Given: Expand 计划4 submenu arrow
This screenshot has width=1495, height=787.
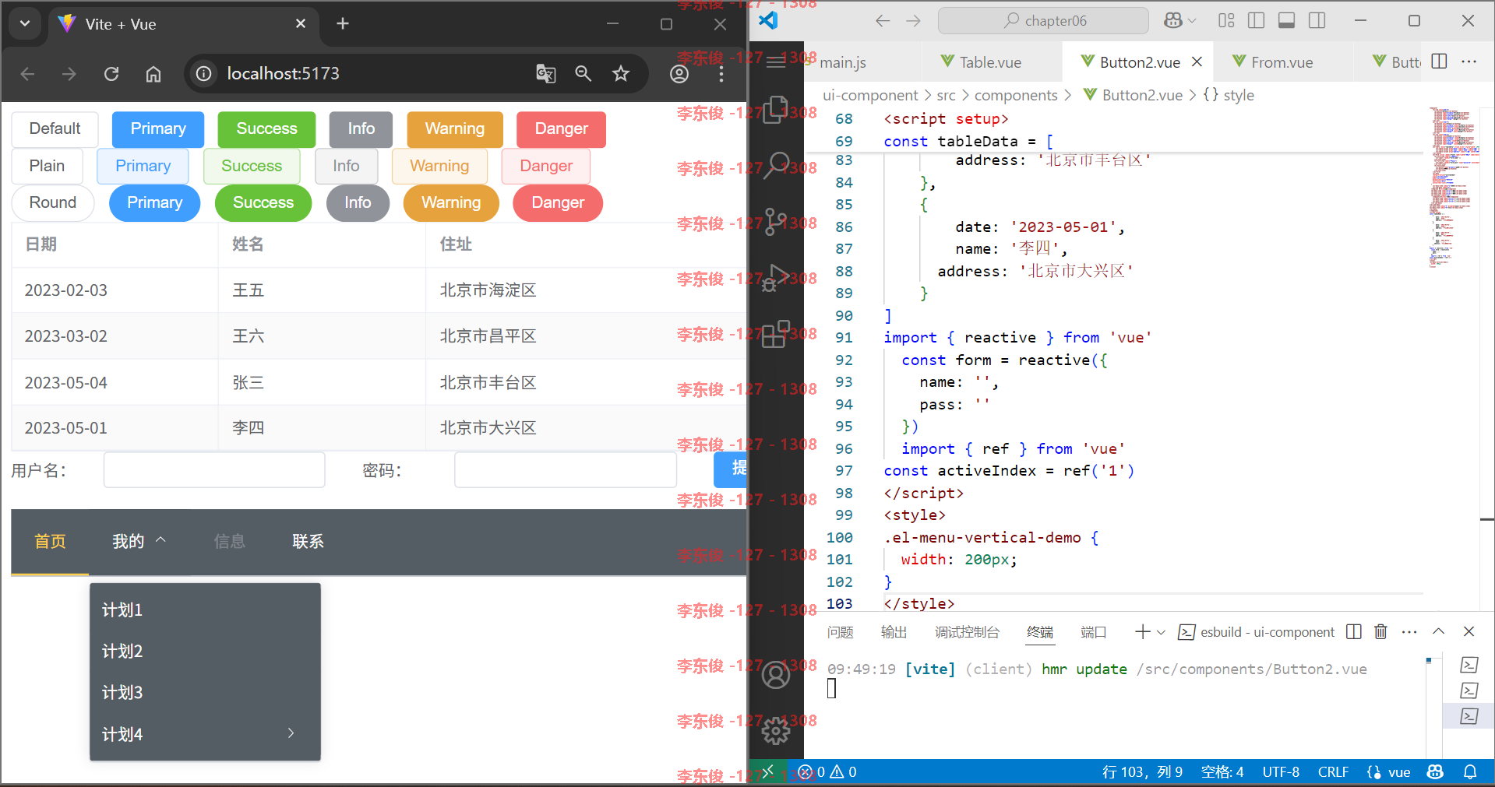Looking at the screenshot, I should [291, 733].
